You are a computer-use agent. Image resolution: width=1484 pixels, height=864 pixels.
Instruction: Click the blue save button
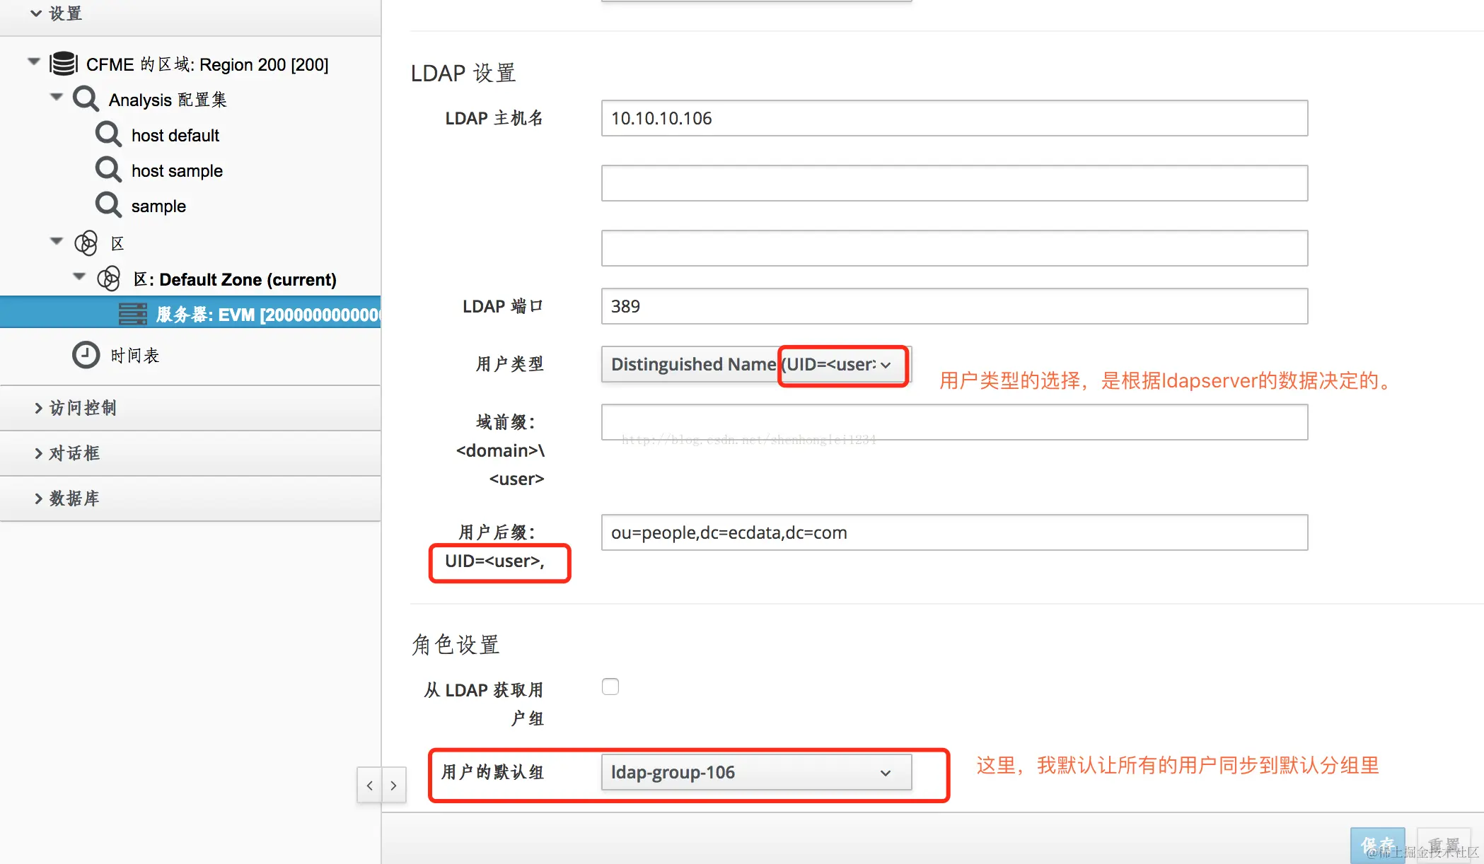1376,846
